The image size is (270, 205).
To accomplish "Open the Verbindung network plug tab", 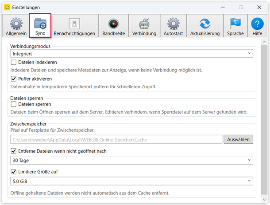I will 144,26.
